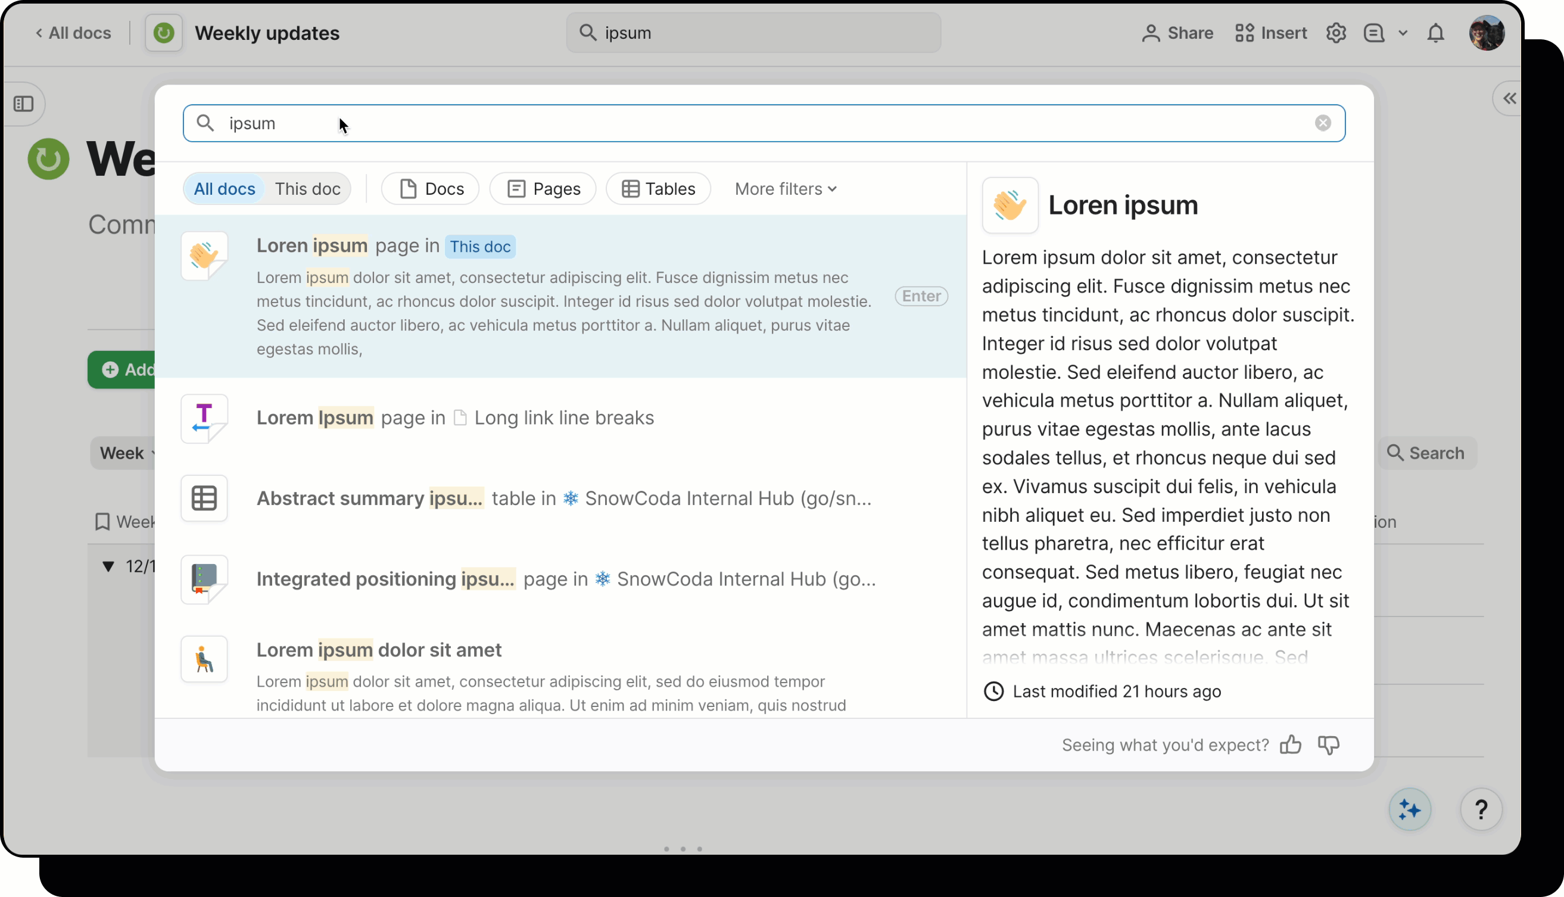Expand the chevron next to the comments icon
The height and width of the screenshot is (897, 1564).
pos(1403,33)
